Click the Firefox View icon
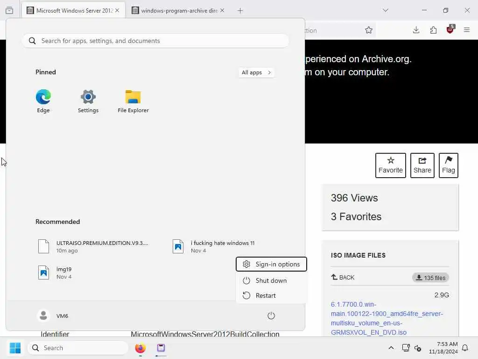Screen dimensions: 478x359 coord(9,10)
